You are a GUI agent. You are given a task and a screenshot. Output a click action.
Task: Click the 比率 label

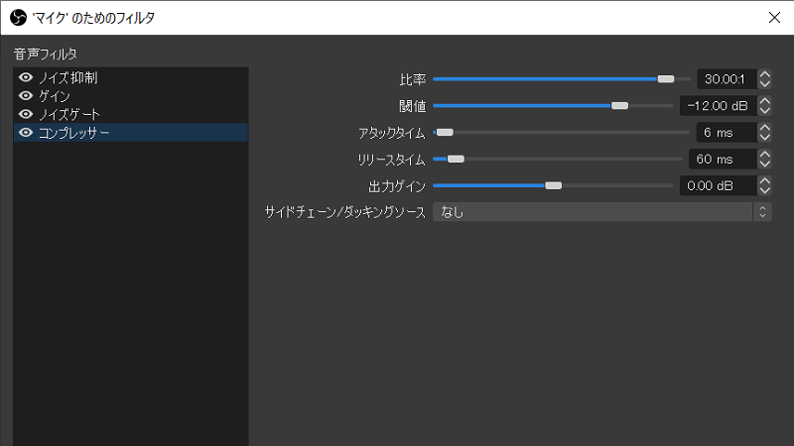click(x=413, y=79)
